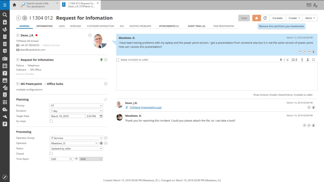The height and width of the screenshot is (182, 324).
Task: Open the plan board icon at top right
Action: (309, 5)
